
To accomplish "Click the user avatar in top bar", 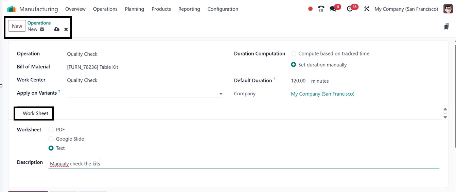I will coord(448,9).
